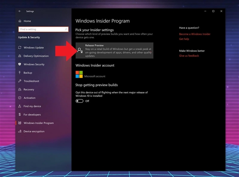Click the Windows Insider Program page heading
239x177 pixels.
tap(103, 21)
